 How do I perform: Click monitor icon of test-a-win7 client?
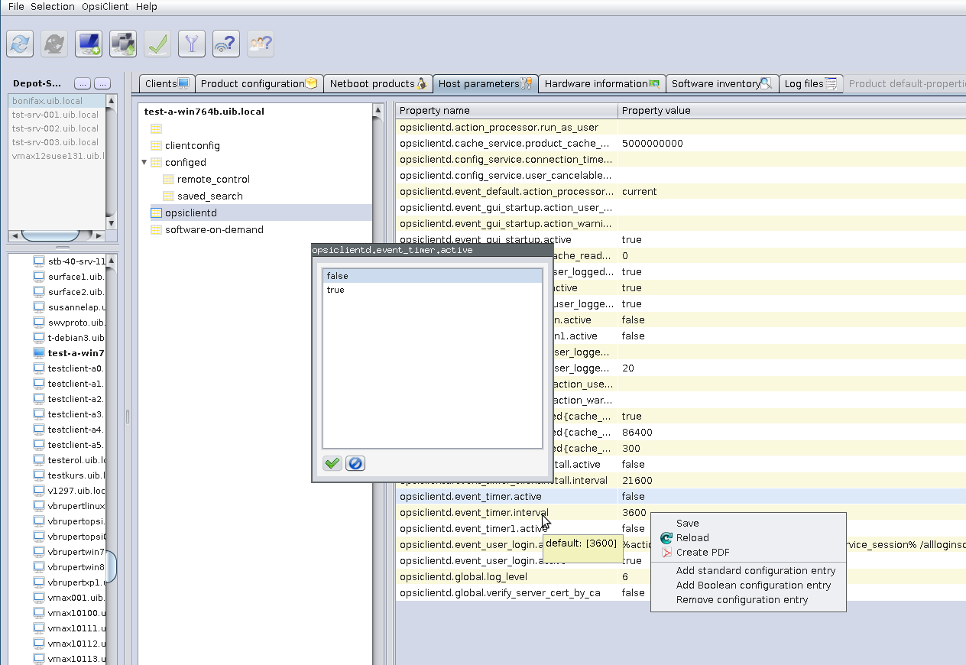(x=39, y=353)
